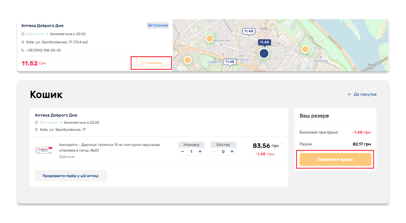Viewport: 406px width, 223px height.
Task: Decrease Блістер quantity with minus
Action: pyautogui.click(x=215, y=152)
